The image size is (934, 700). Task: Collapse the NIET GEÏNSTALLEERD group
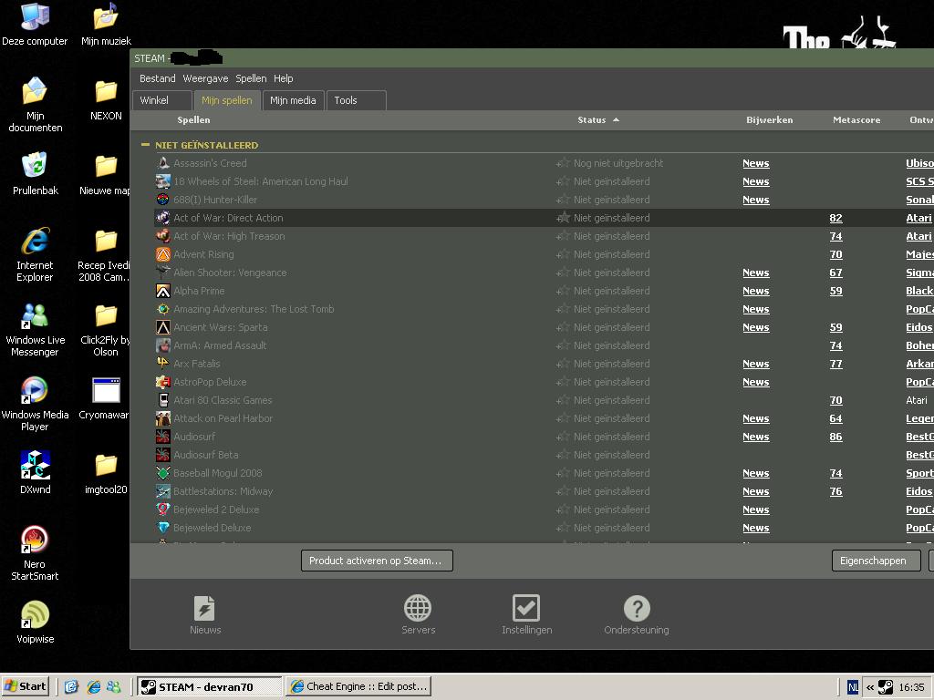pos(145,145)
